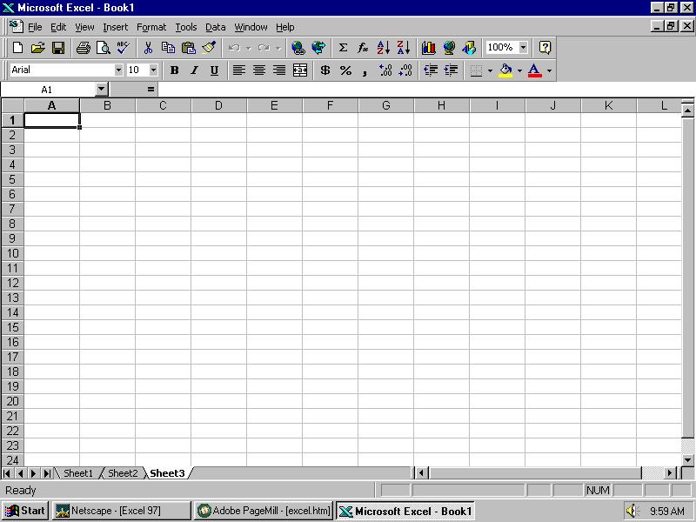This screenshot has width=696, height=522.
Task: Click the Insert Hyperlink globe icon
Action: point(298,48)
